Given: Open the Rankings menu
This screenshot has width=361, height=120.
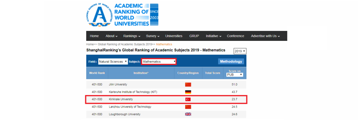Looking at the screenshot, I should (x=132, y=36).
